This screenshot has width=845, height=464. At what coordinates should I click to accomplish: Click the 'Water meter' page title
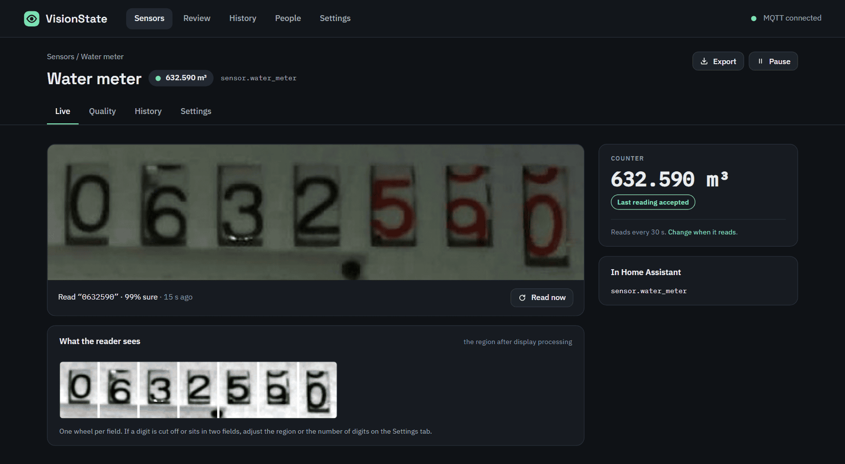pos(94,79)
